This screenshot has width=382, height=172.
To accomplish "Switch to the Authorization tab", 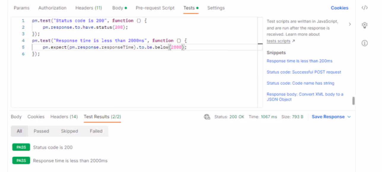I will click(x=52, y=8).
